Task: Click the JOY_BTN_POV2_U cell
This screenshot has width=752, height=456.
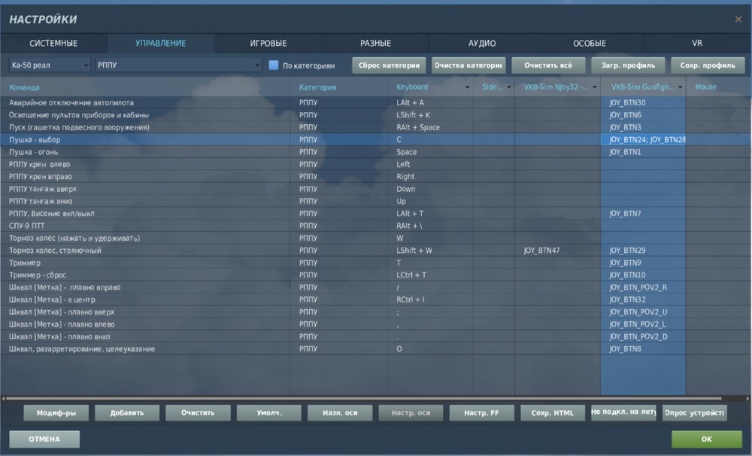Action: point(643,312)
